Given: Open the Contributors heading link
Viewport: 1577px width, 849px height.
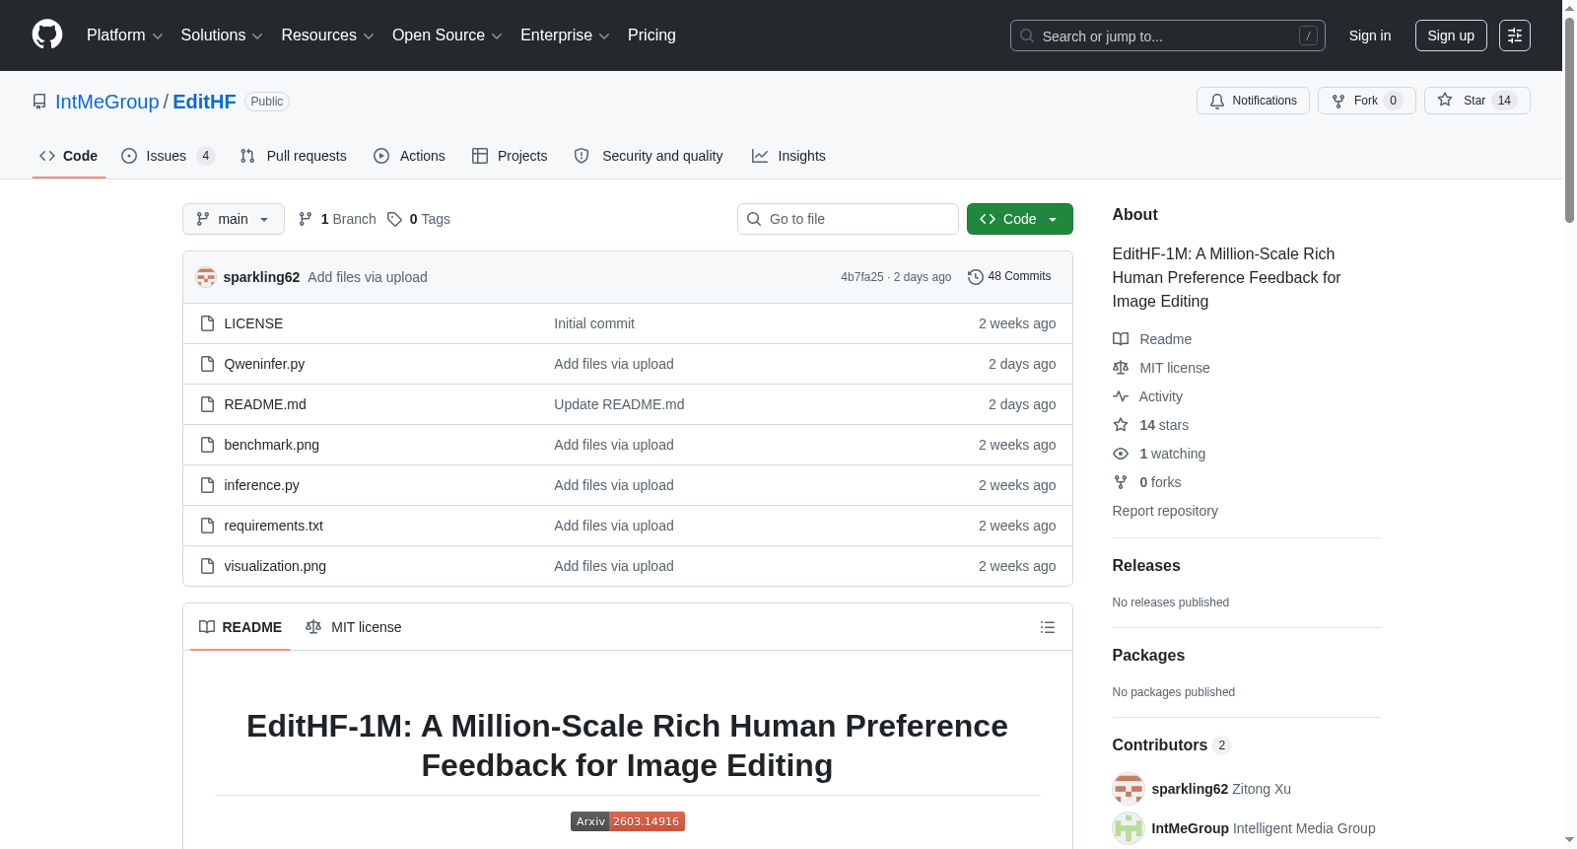Looking at the screenshot, I should coord(1171,744).
